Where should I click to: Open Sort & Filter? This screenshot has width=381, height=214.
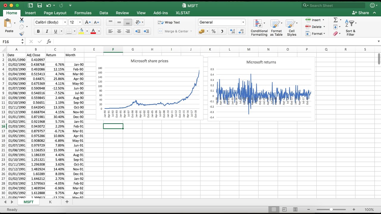(x=351, y=28)
